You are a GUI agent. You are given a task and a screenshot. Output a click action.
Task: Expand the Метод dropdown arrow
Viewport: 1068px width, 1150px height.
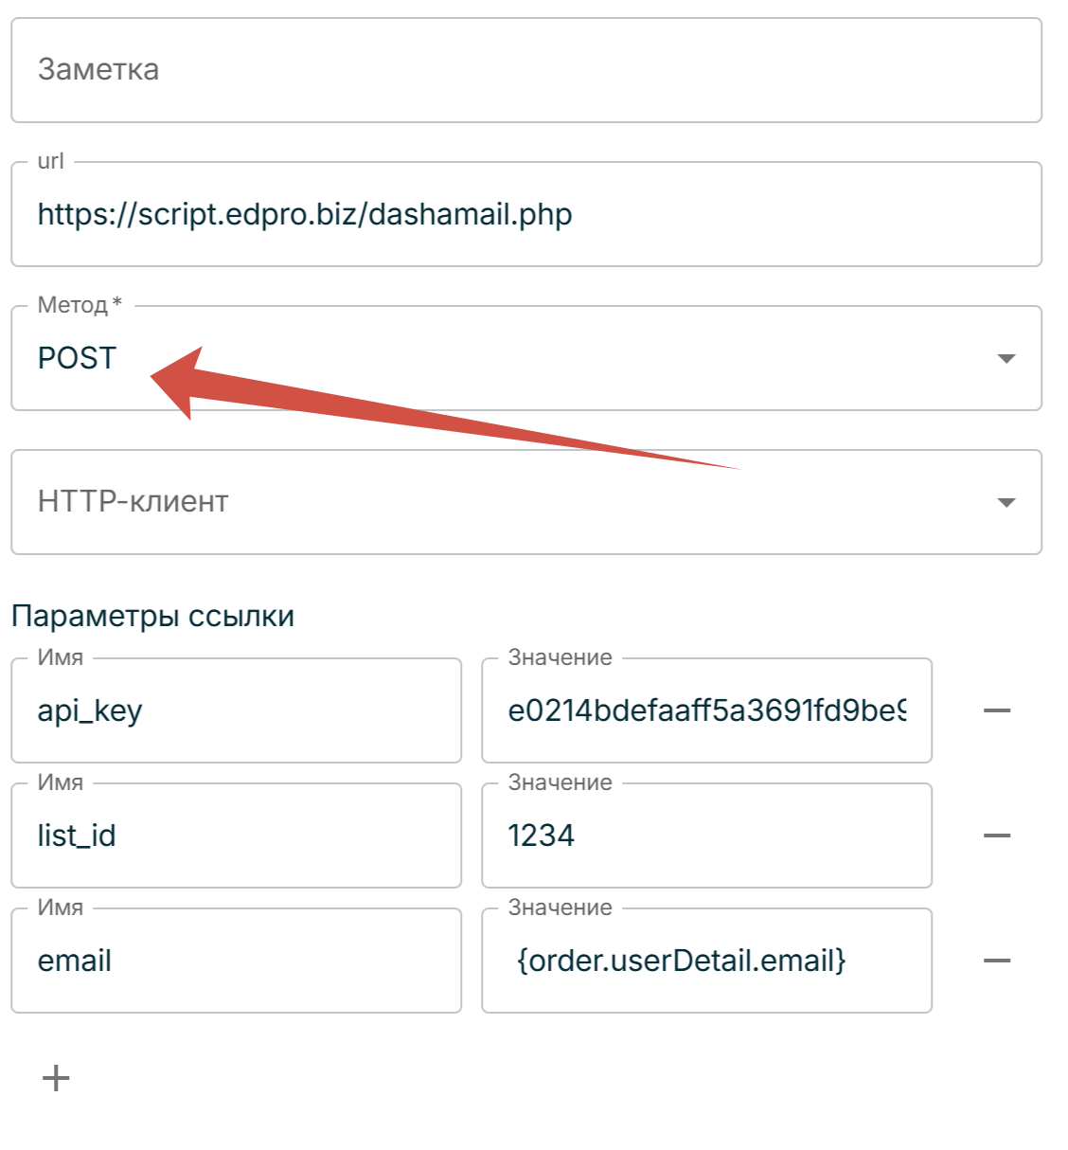1006,358
